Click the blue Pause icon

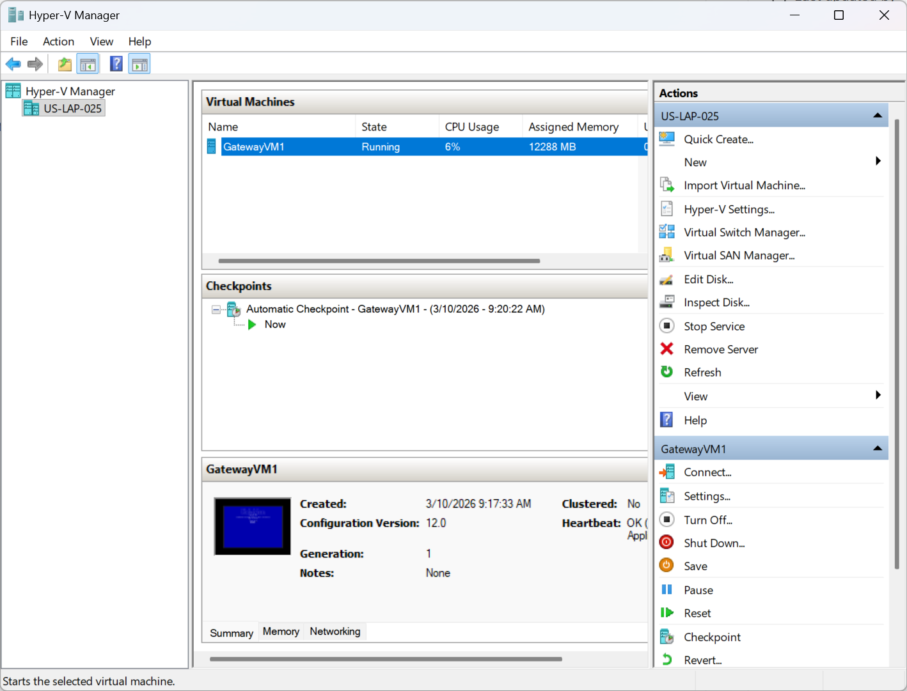coord(666,590)
